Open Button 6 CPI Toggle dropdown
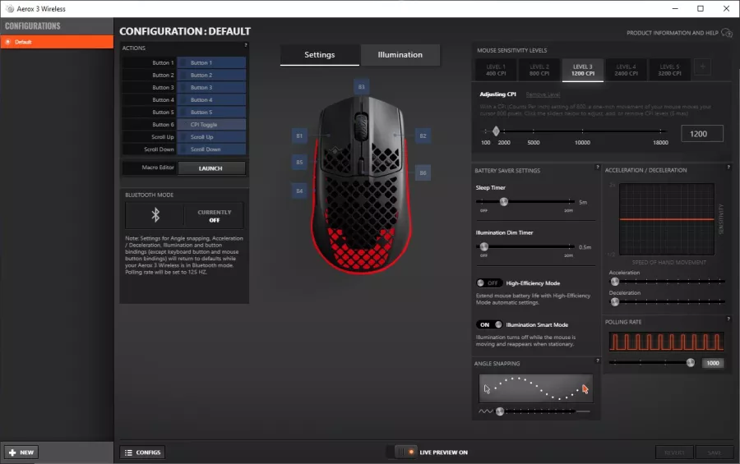 pyautogui.click(x=211, y=125)
